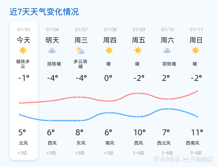Select the 今天 day card
Screen dimensions: 218x167
(x=24, y=90)
